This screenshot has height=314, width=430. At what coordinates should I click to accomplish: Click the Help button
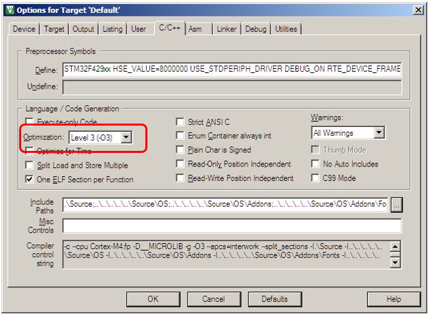coord(394,299)
